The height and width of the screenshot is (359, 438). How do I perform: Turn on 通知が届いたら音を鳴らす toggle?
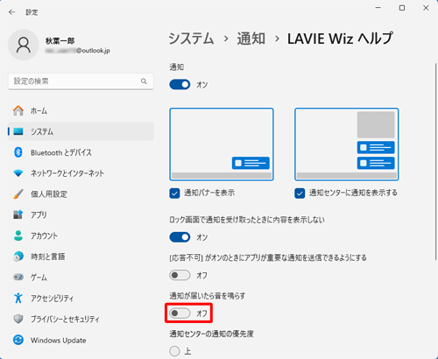click(x=180, y=313)
